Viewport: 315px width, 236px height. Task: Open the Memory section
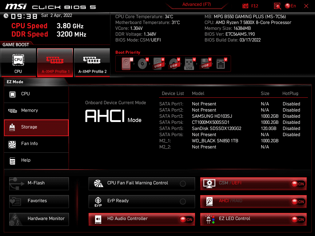coord(36,111)
